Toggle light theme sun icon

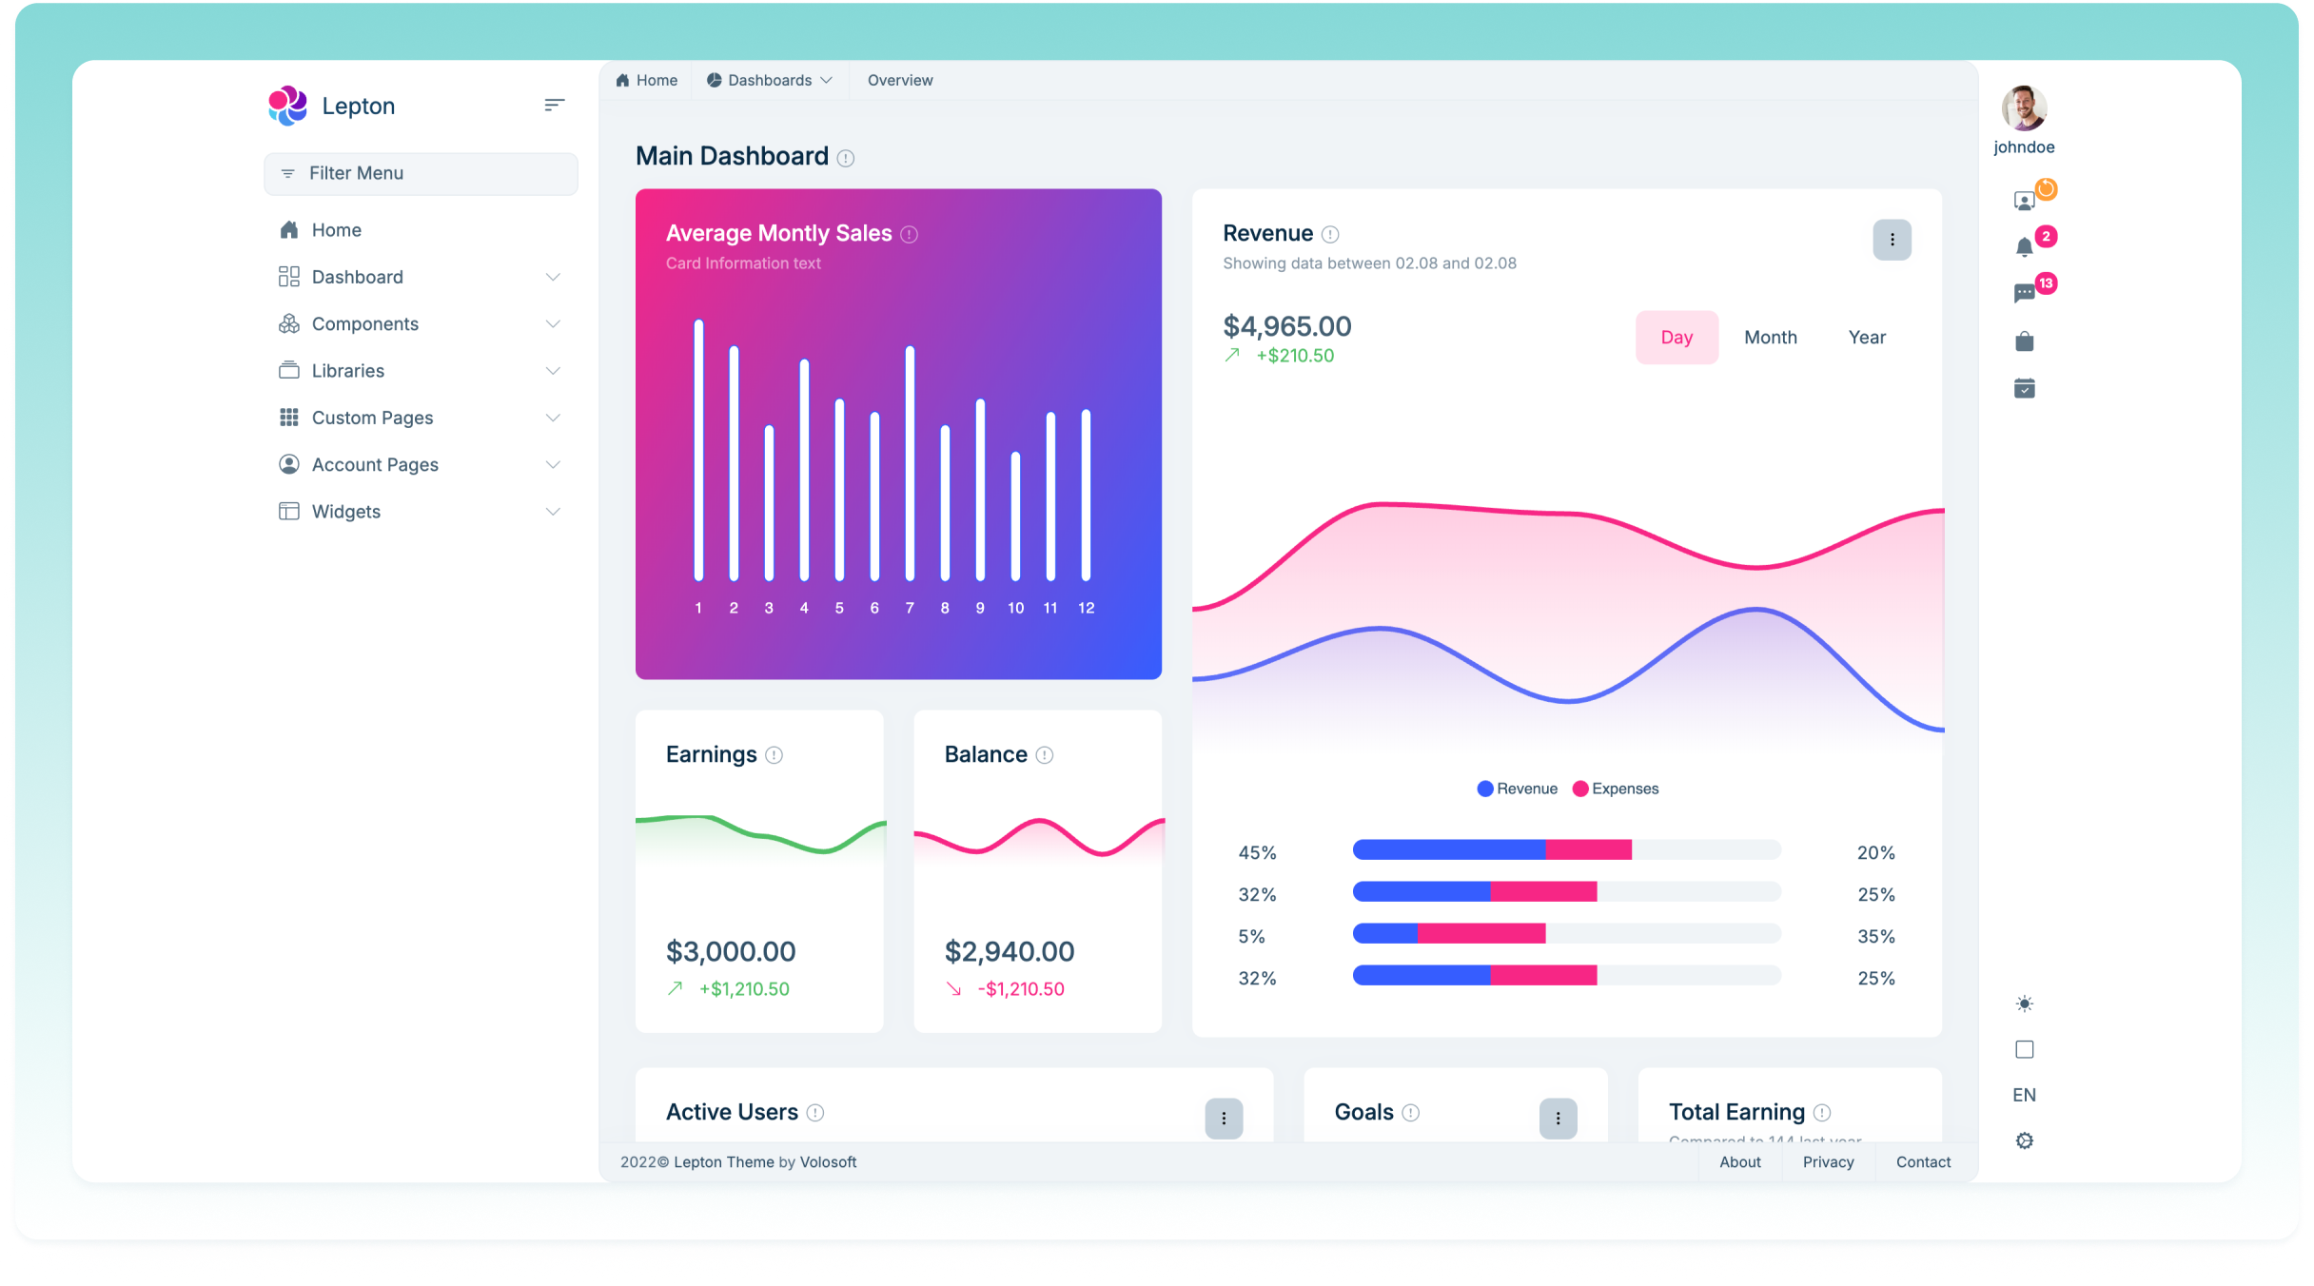click(2024, 1003)
